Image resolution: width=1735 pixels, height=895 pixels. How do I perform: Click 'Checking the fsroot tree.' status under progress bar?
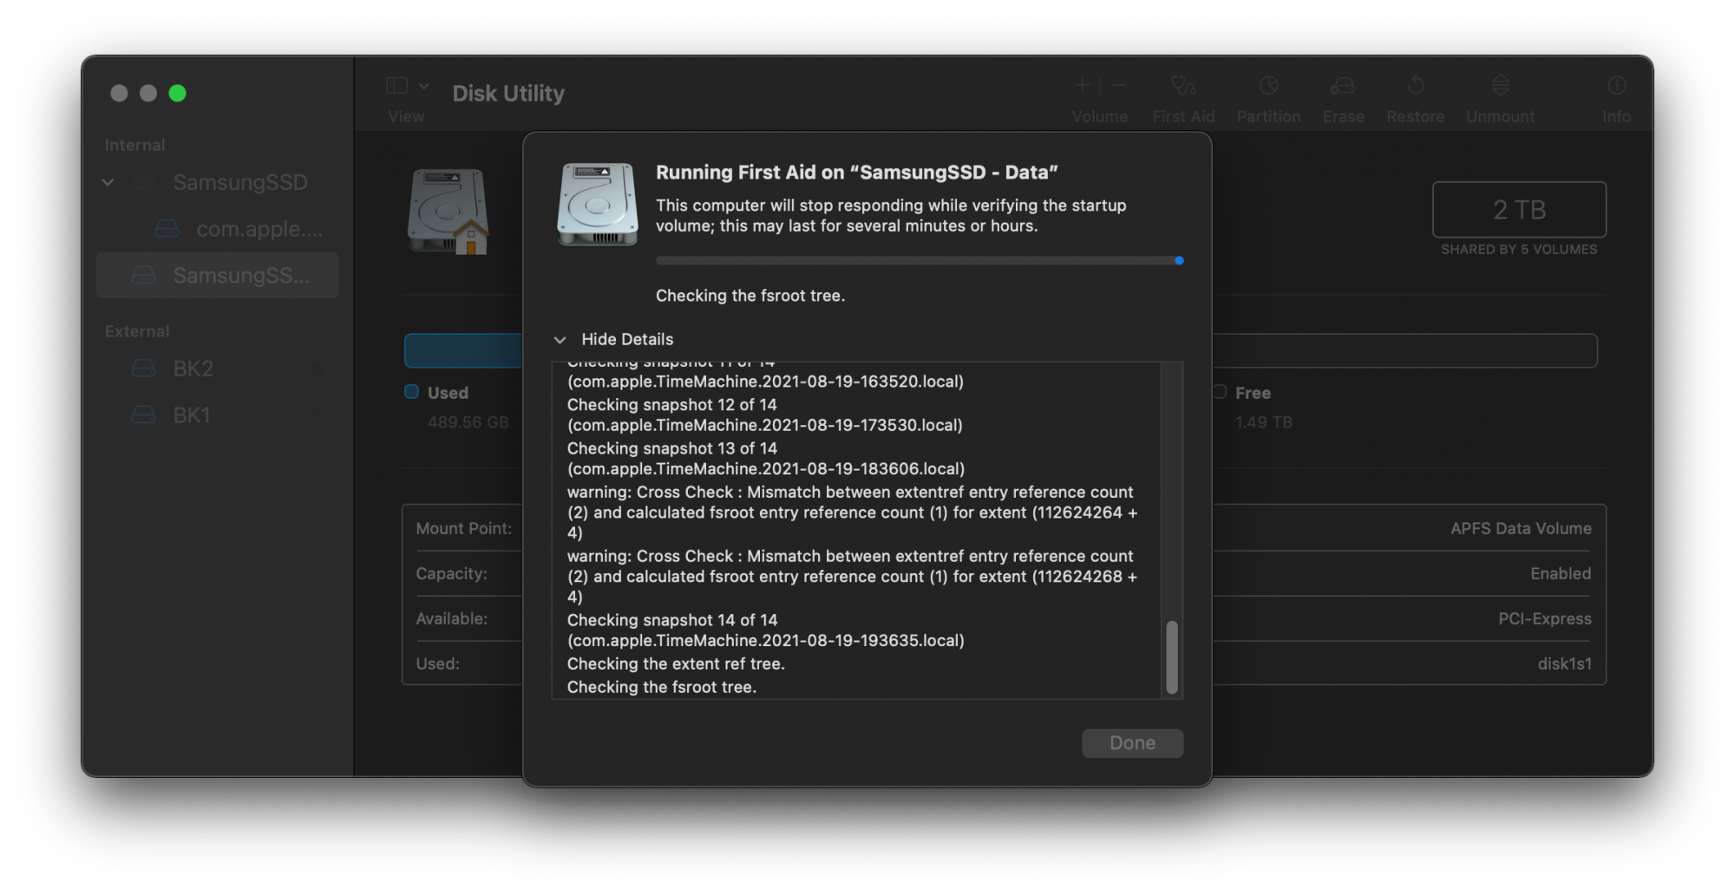pyautogui.click(x=750, y=296)
